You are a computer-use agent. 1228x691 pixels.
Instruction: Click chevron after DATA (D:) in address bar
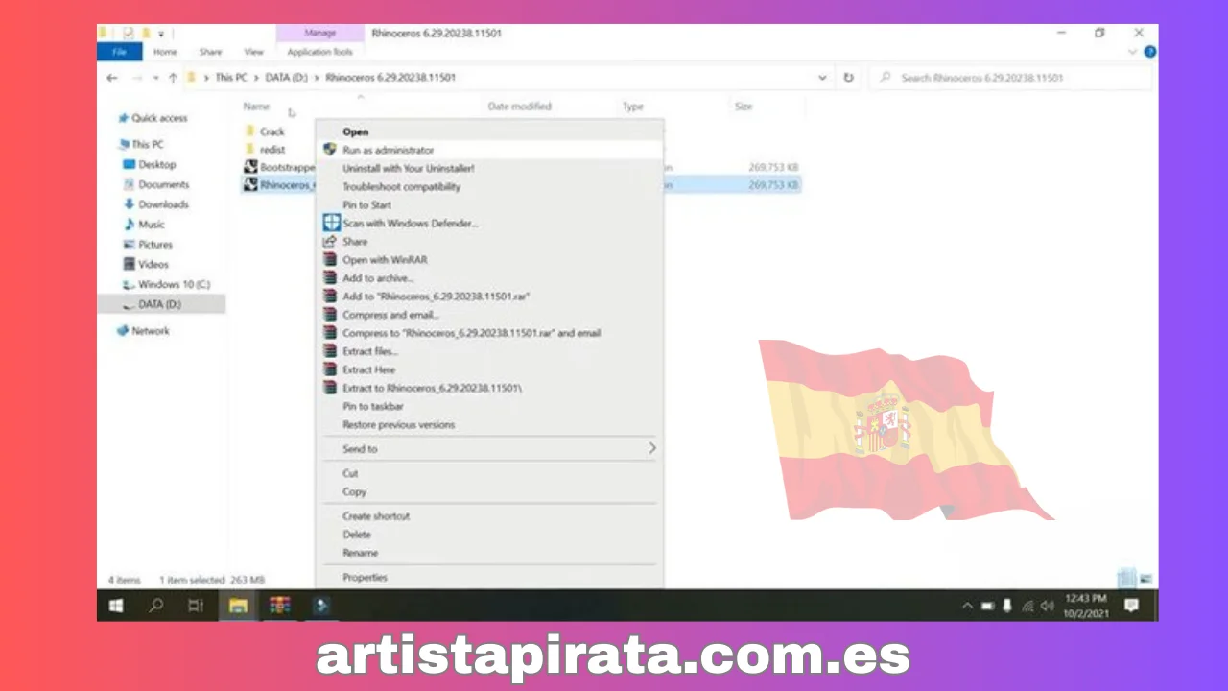(318, 78)
